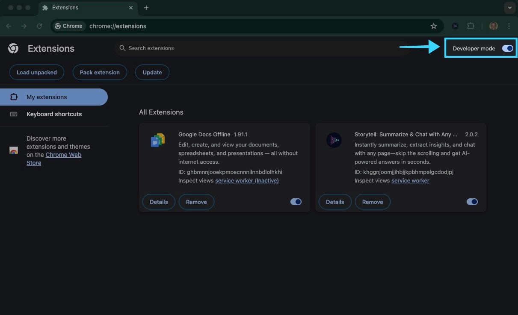The height and width of the screenshot is (315, 518).
Task: Click the Pack extension button
Action: (x=100, y=72)
